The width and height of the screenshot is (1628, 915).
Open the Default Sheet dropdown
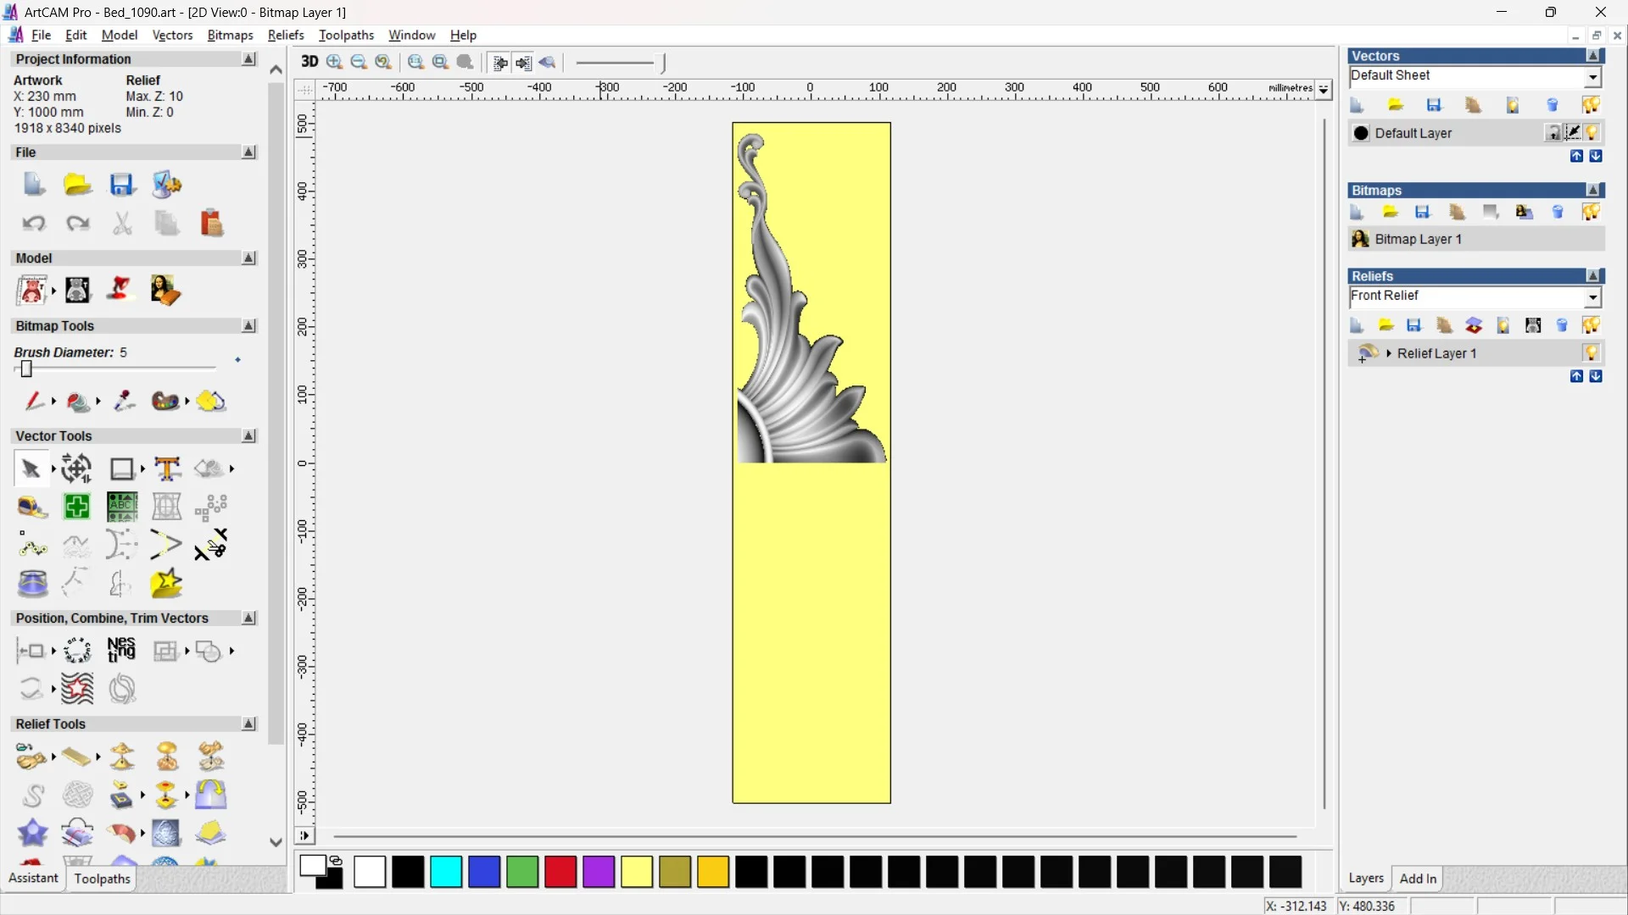(1592, 77)
